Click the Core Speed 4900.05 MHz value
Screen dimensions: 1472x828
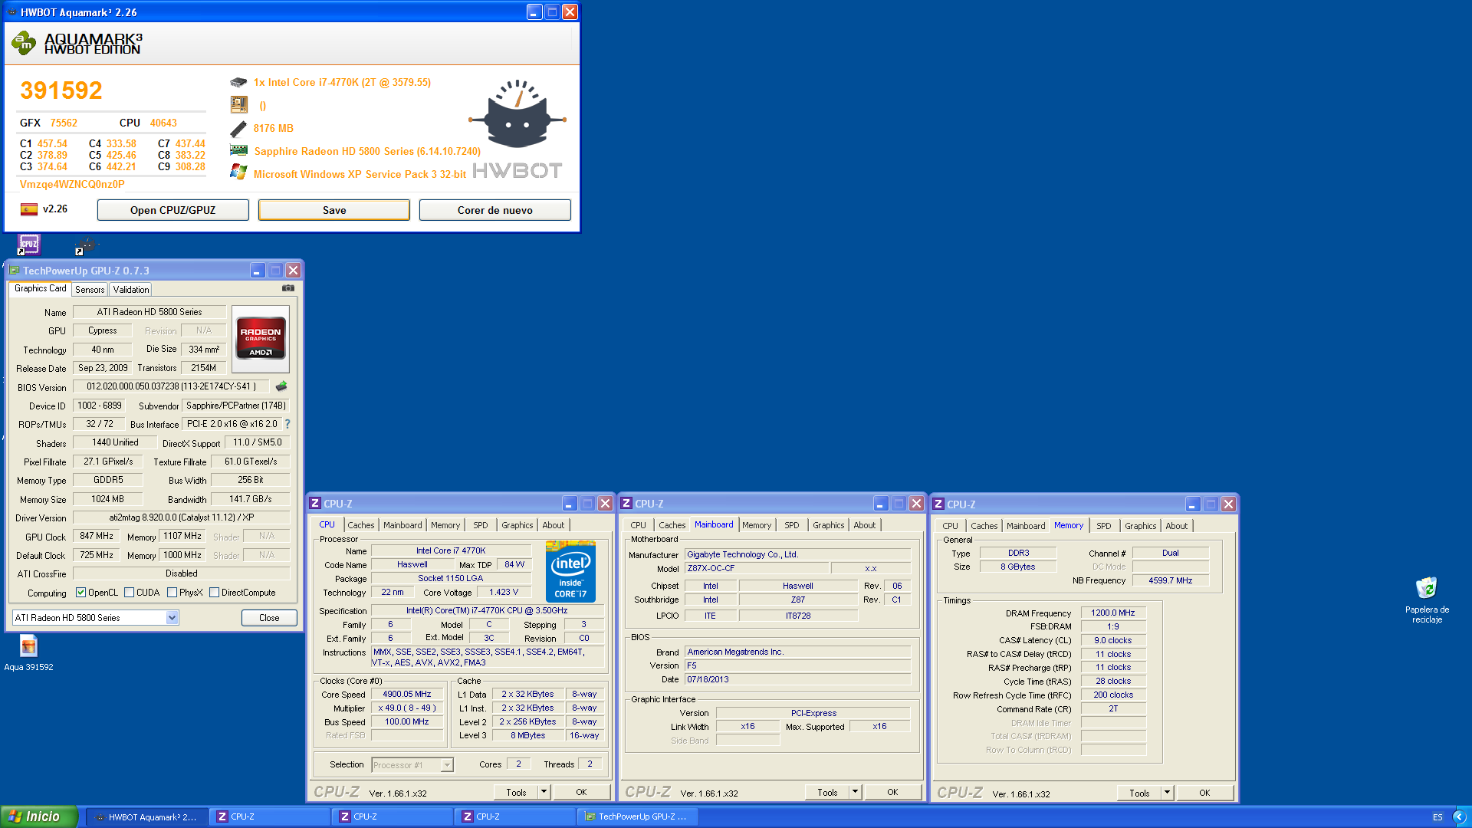click(407, 695)
